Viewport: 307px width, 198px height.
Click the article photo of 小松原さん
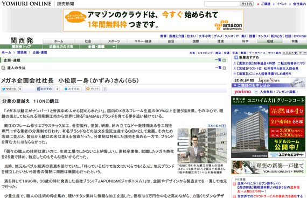point(202,146)
